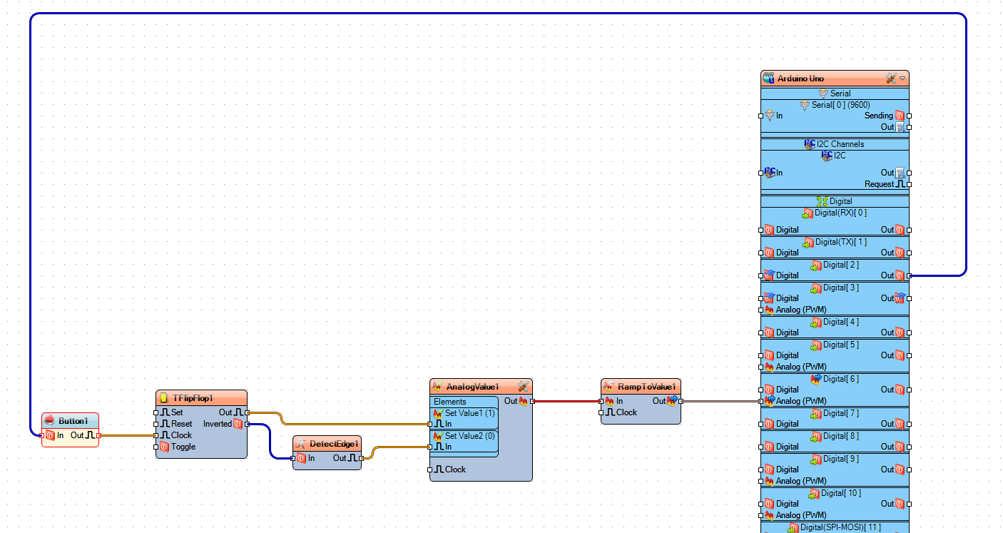Click the RampToValue1 Clock pin

[x=601, y=412]
